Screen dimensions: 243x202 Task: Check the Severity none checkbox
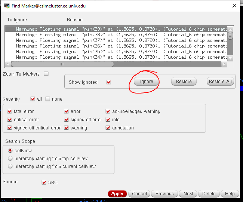click(x=47, y=99)
